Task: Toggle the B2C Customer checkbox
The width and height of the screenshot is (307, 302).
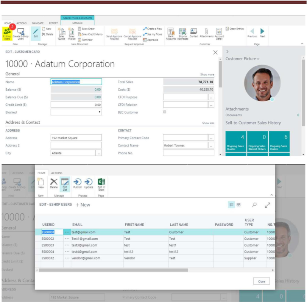Action: pyautogui.click(x=165, y=112)
